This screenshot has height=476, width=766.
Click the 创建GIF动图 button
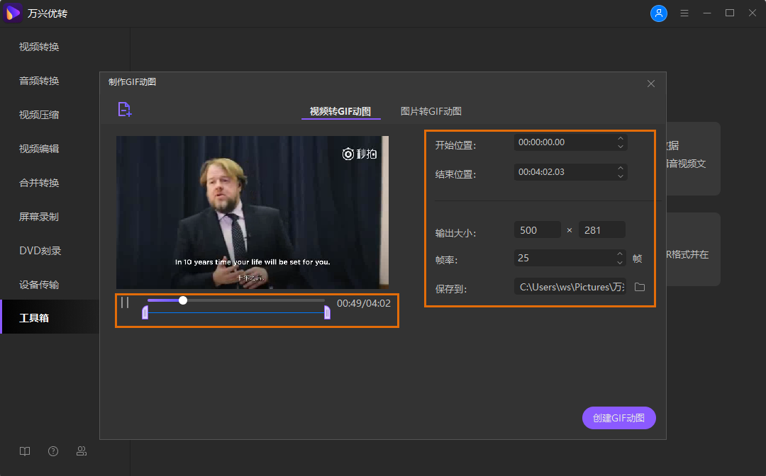[x=619, y=418]
